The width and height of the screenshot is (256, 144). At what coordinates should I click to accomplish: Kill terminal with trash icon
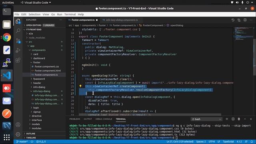239,119
